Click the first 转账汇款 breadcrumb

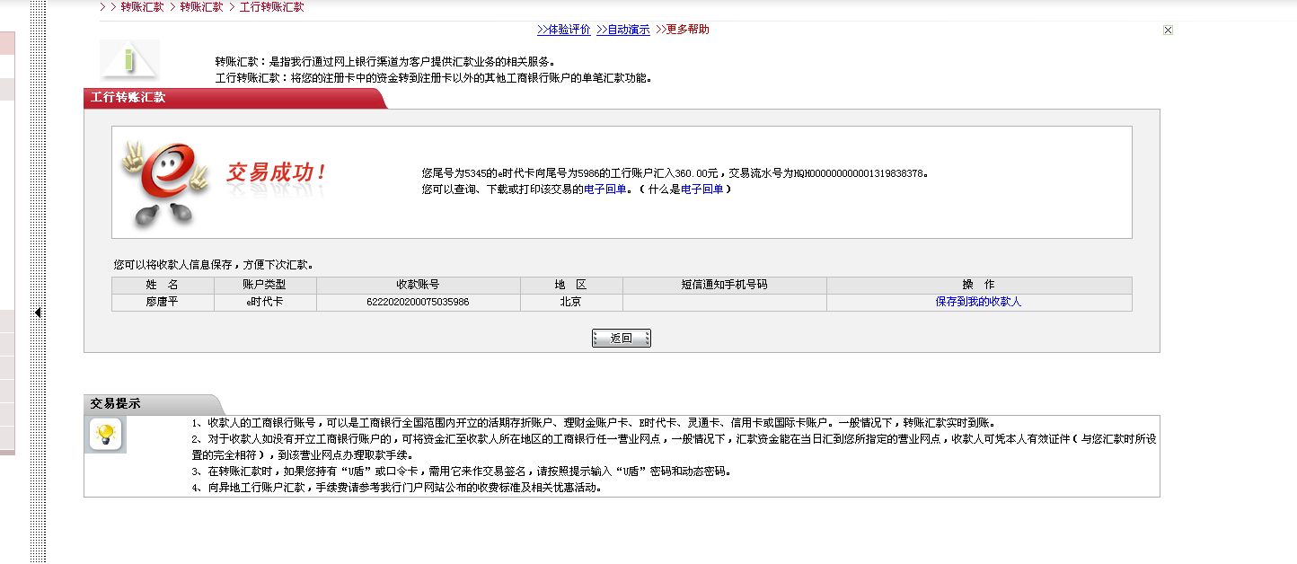[x=142, y=7]
